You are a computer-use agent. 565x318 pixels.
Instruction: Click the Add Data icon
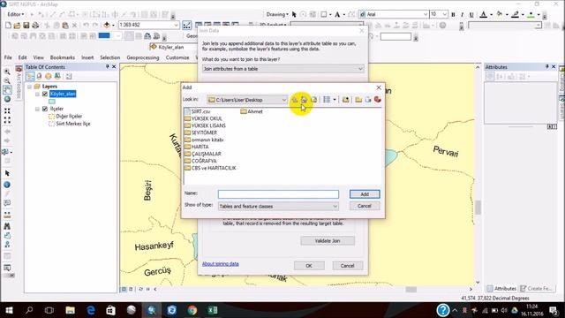click(x=107, y=26)
